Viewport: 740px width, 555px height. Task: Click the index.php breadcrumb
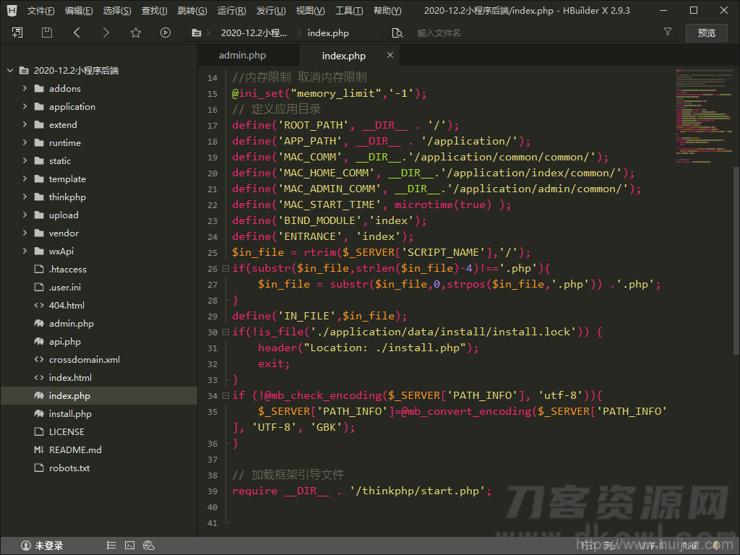(328, 33)
